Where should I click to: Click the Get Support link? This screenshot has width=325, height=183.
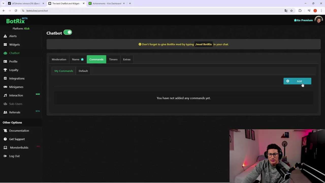click(x=17, y=139)
